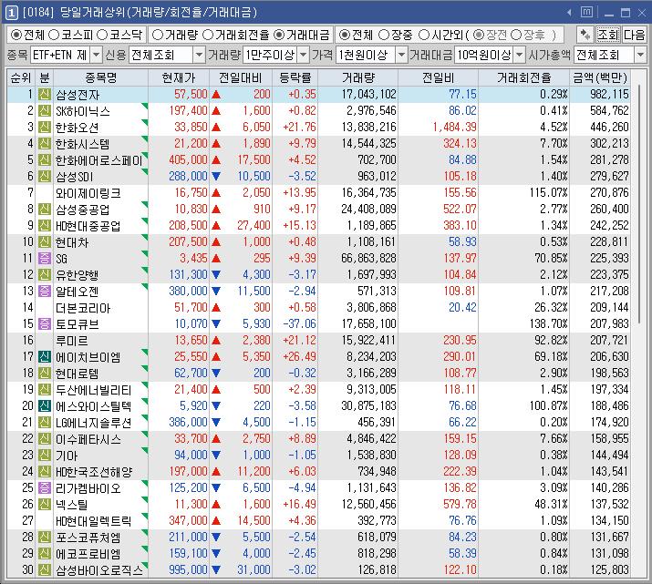Click the 증 badge beside 토모큐브
This screenshot has width=652, height=584.
coord(45,324)
